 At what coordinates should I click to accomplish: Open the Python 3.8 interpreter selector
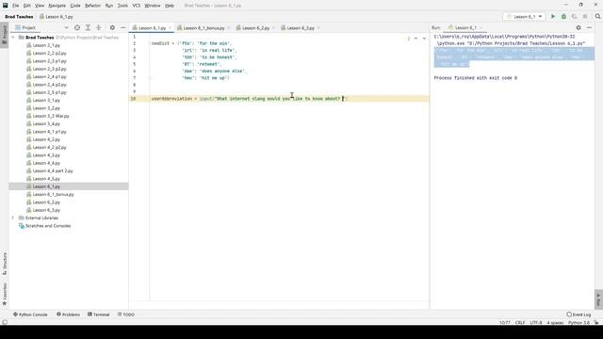click(579, 322)
